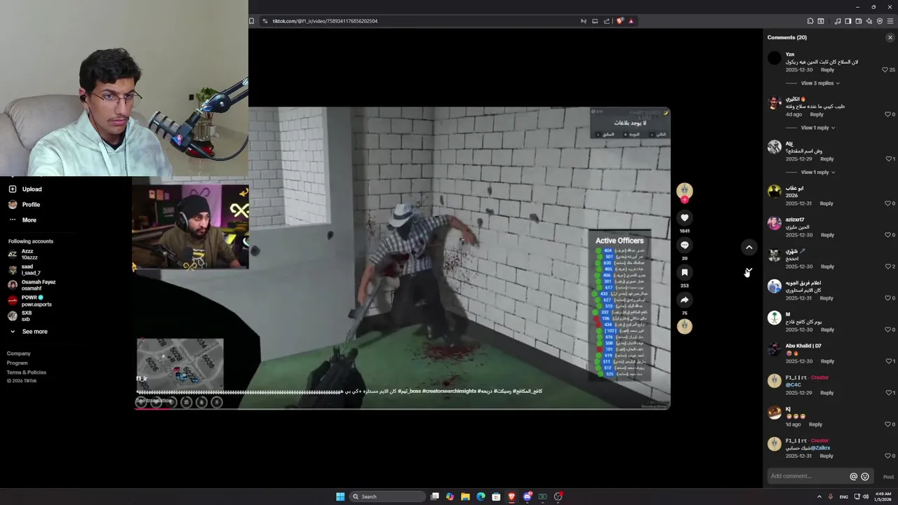
Task: Click See translation on video caption
Action: [x=154, y=400]
